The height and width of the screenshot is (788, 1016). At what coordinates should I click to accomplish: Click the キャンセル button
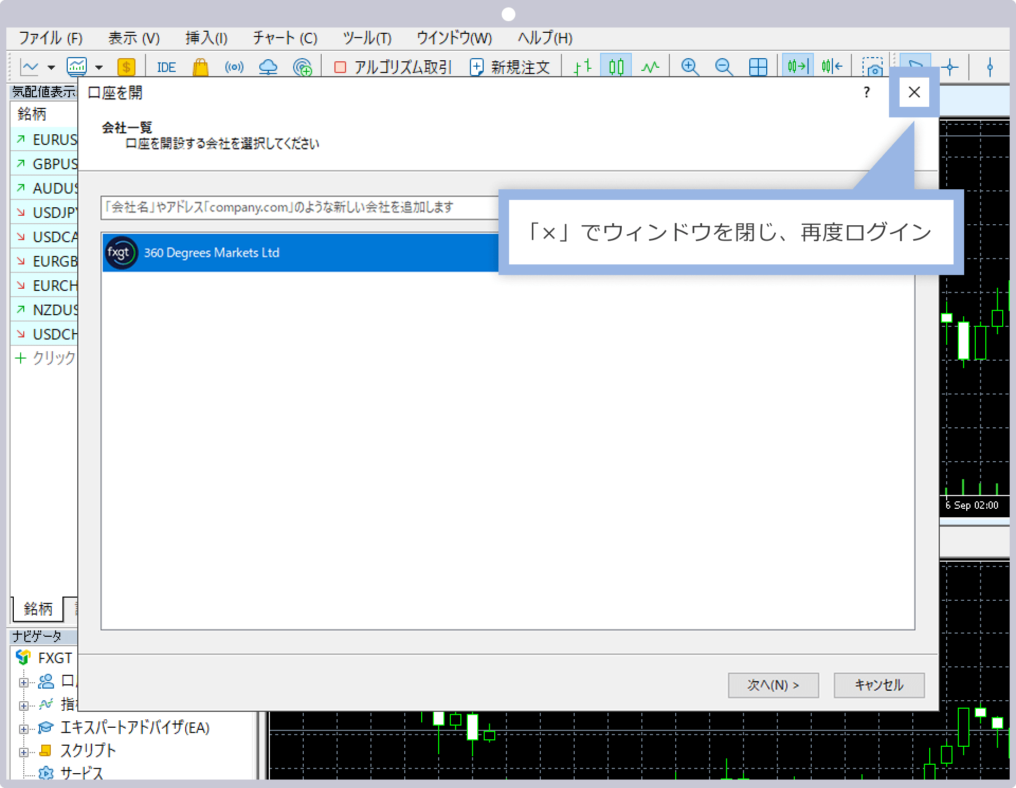coord(879,685)
